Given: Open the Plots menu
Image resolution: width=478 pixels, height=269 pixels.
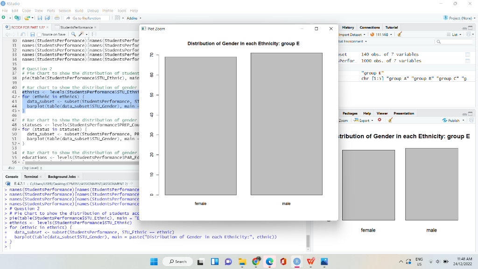Looking at the screenshot, I should pyautogui.click(x=51, y=11).
